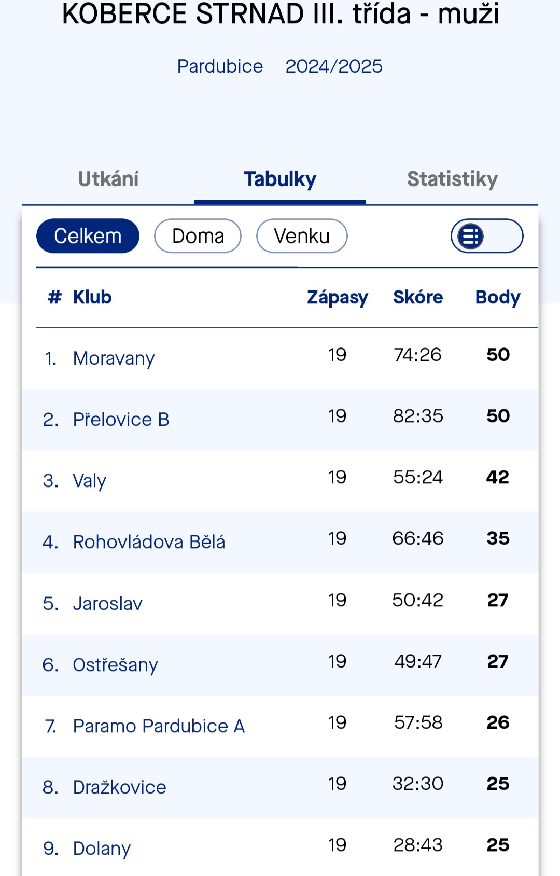
Task: Open the Utkání tab
Action: 108,179
